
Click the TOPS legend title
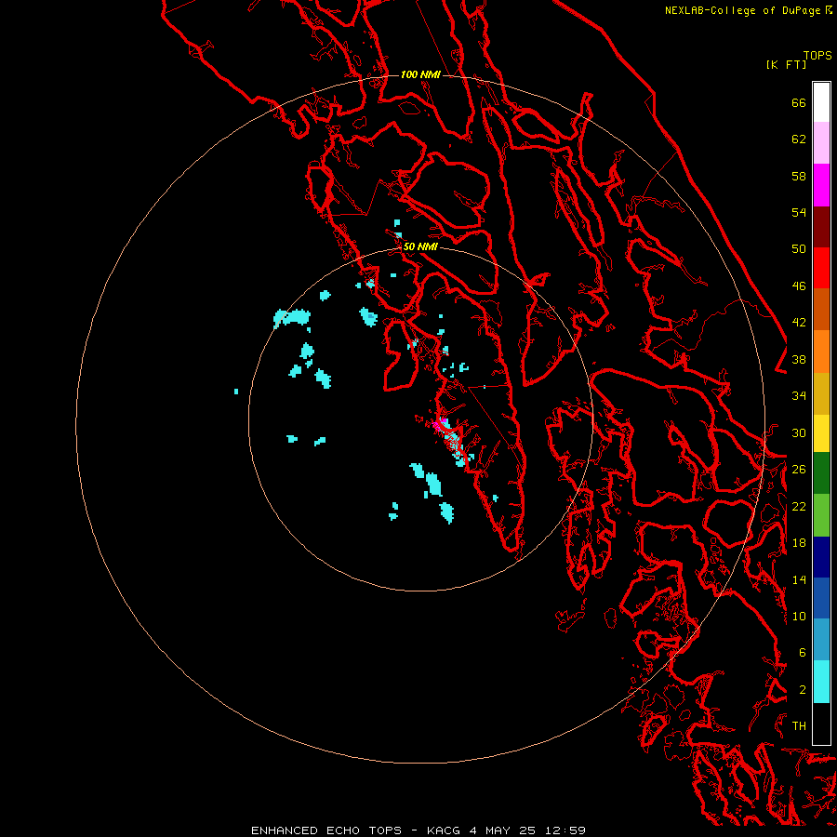coord(817,55)
